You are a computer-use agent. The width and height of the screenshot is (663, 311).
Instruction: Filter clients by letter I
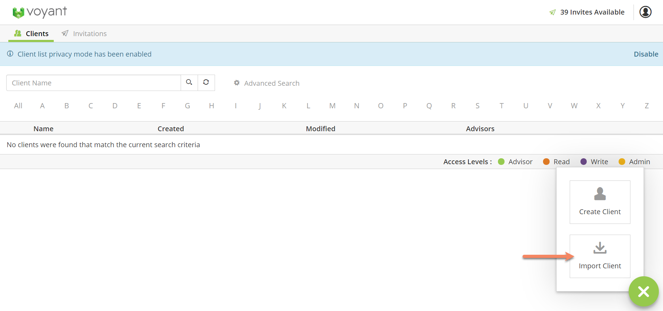[236, 106]
